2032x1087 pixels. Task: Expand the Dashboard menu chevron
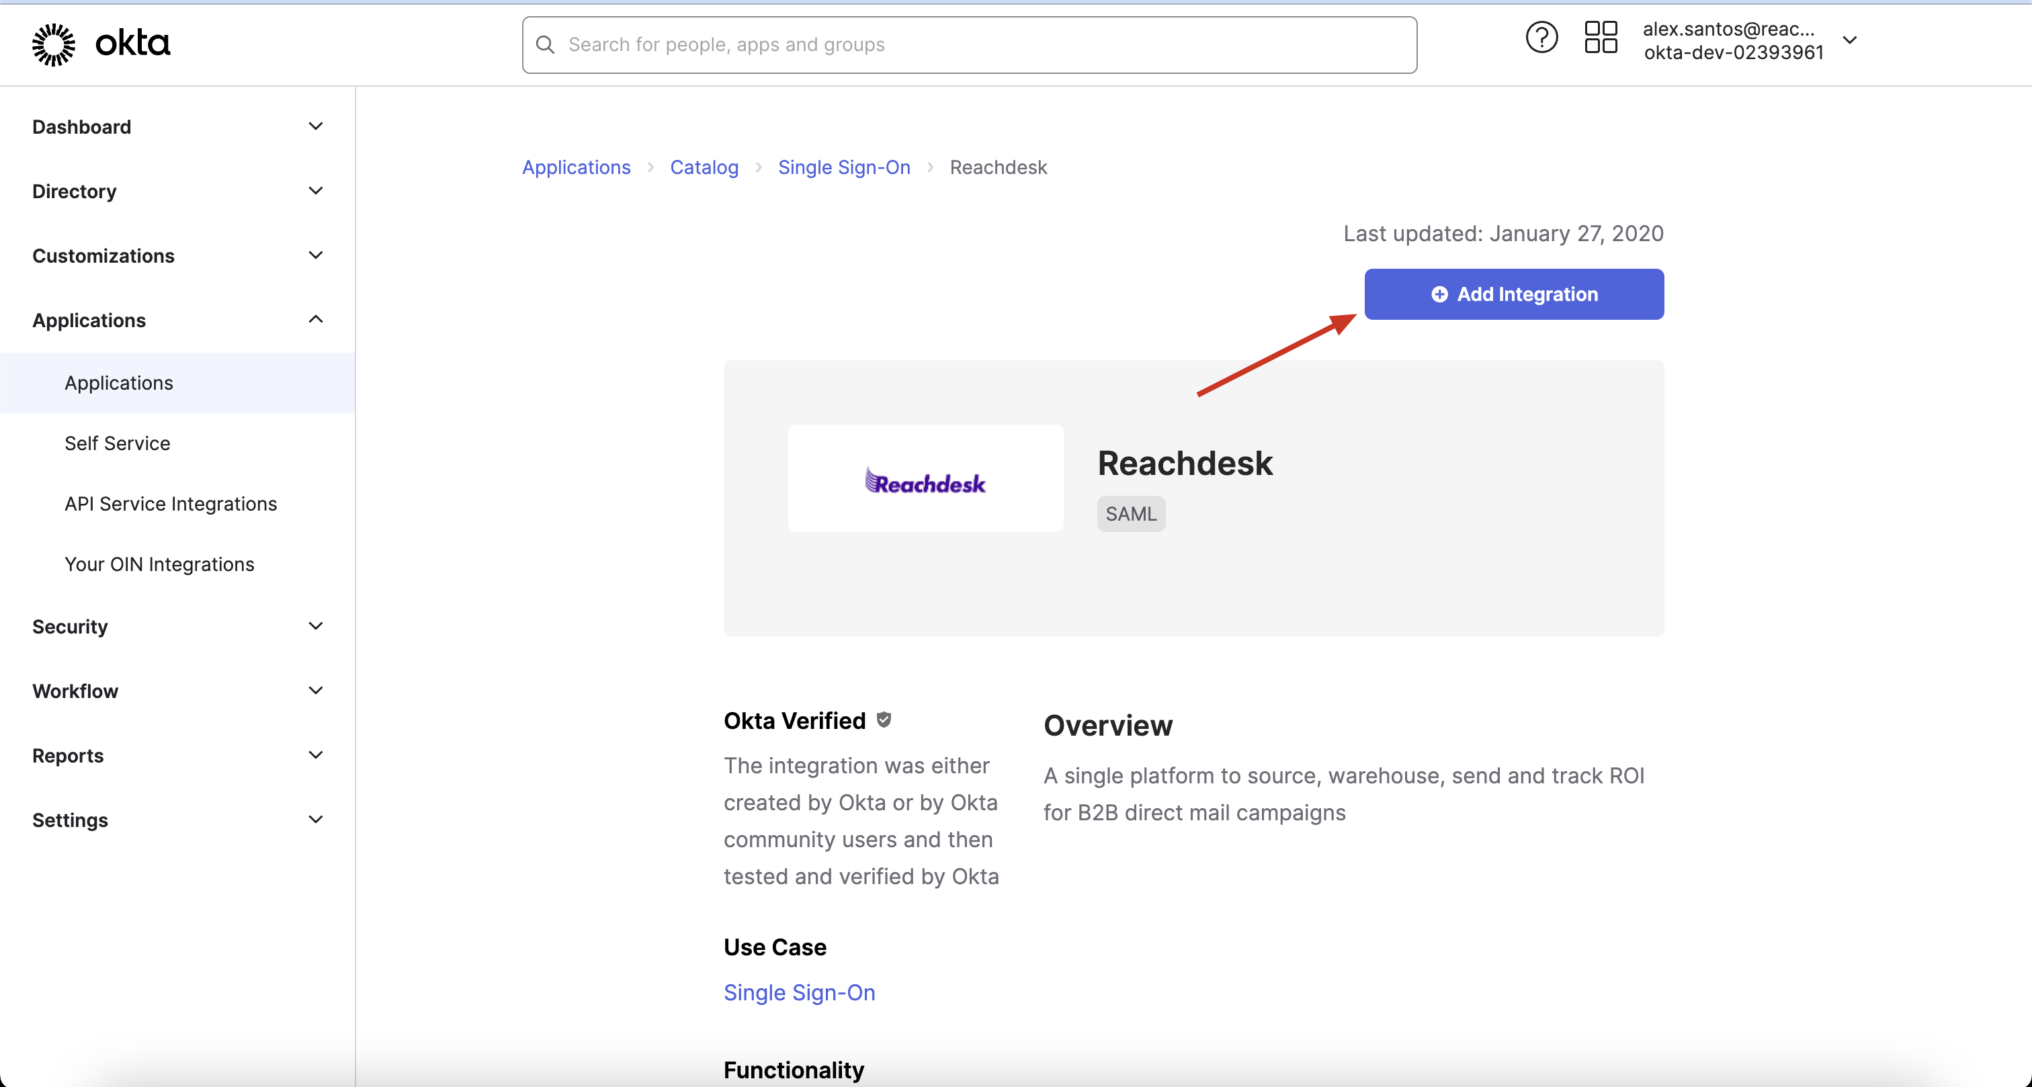pos(316,126)
